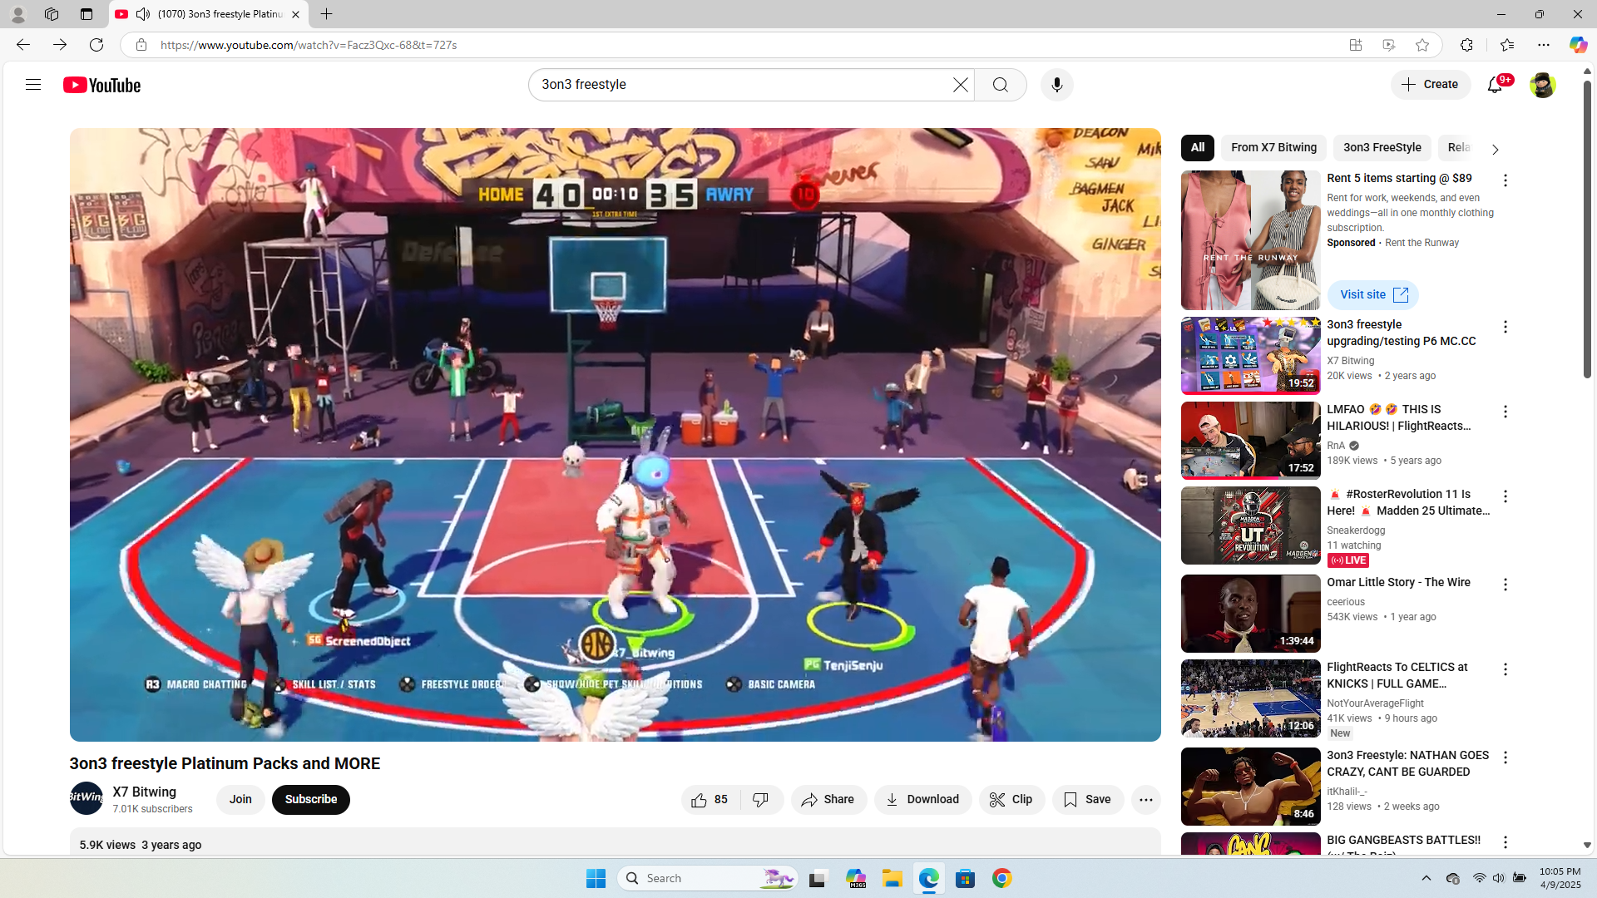Open the FlightReacts To CELTICS title
Viewport: 1597px width, 898px height.
[x=1397, y=675]
